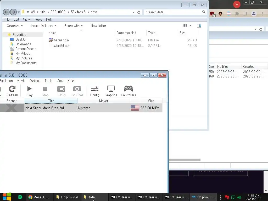The image size is (268, 201).
Task: Open recent locations dropdown arrow in Explorer
Action: click(19, 12)
